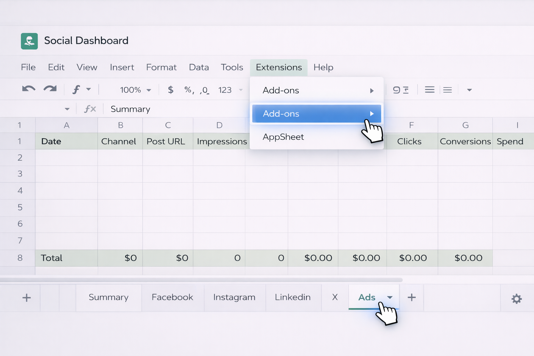Open settings gear near sheet tabs

tap(517, 299)
